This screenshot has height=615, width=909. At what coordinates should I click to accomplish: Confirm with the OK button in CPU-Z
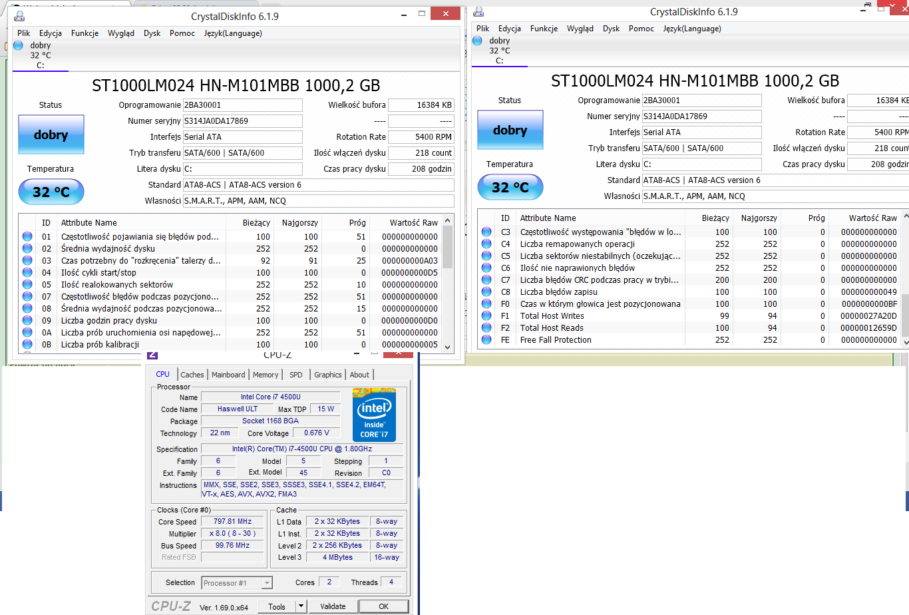[383, 606]
